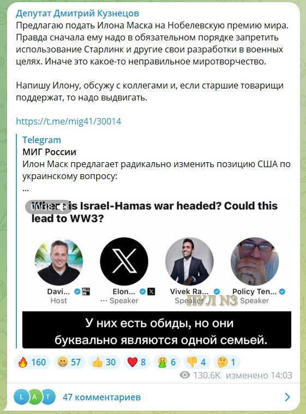Click the eye views counter icon
Image resolution: width=306 pixels, height=414 pixels.
(x=185, y=375)
